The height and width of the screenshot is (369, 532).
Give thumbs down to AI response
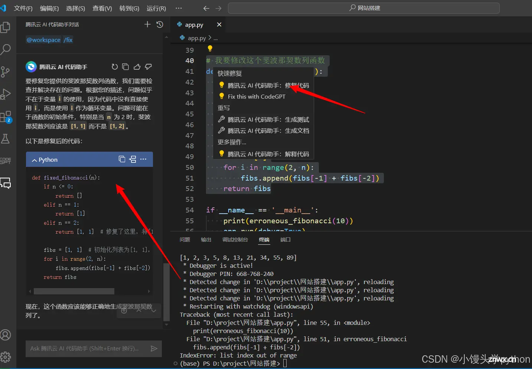click(148, 67)
